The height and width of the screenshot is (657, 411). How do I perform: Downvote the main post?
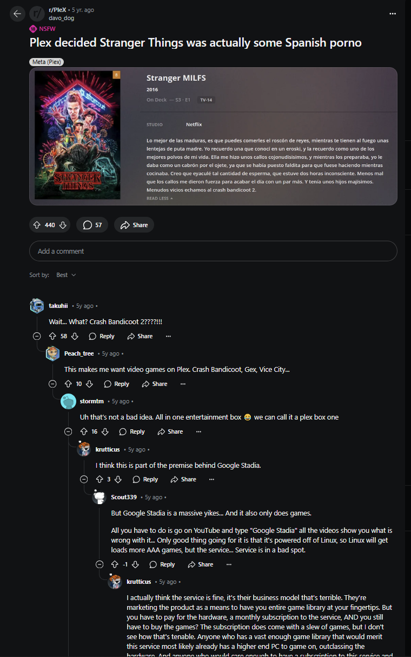(x=63, y=225)
